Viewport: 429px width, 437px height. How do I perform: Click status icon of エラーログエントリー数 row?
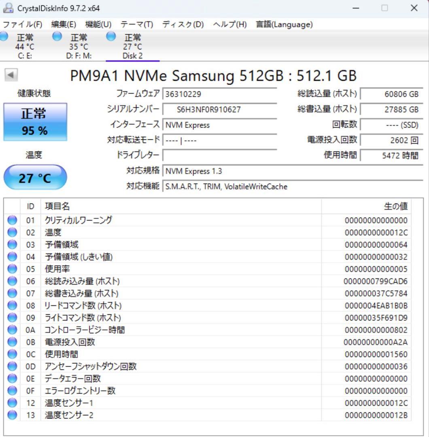tap(12, 390)
